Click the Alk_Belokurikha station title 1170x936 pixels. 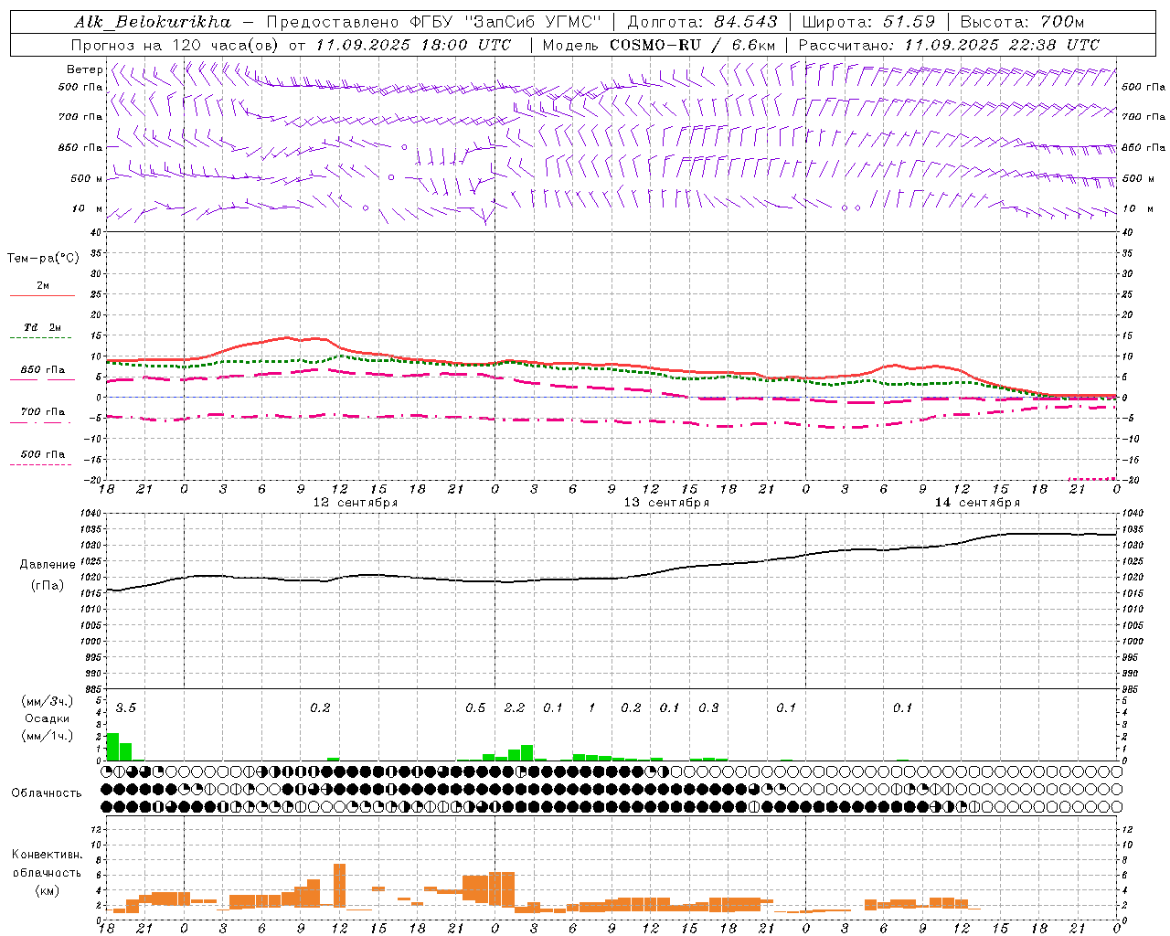[x=154, y=22]
